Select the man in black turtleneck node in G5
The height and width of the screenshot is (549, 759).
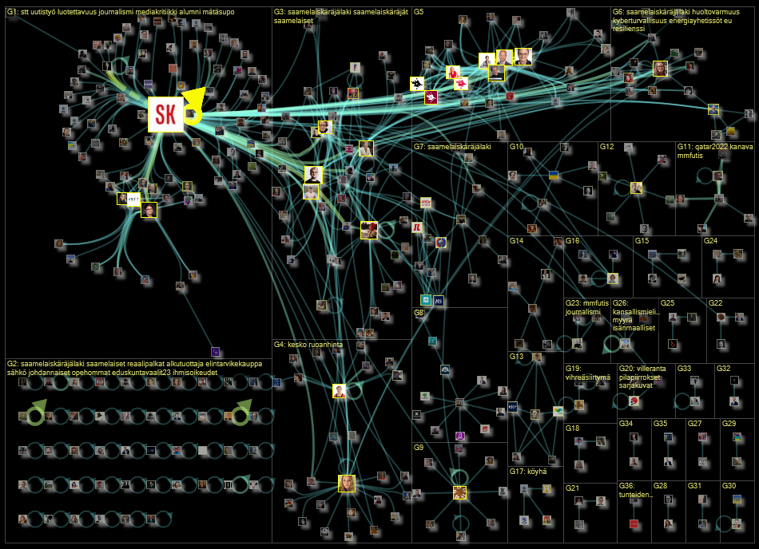pos(496,73)
